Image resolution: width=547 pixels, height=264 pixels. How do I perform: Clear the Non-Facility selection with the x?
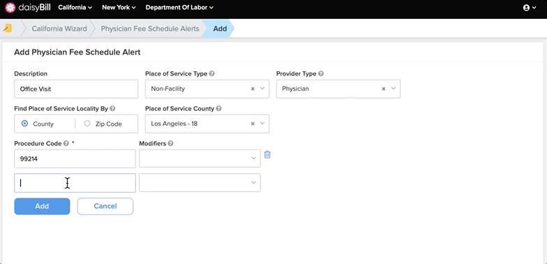pos(253,89)
